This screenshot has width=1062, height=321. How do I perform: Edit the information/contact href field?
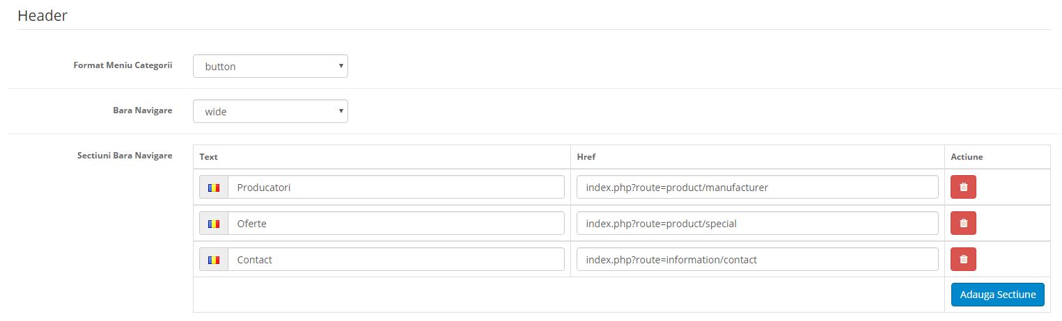(x=757, y=259)
